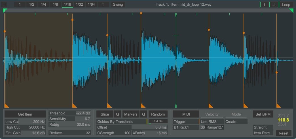Image resolution: width=296 pixels, height=139 pixels.
Task: Adjust the XFades 15 ms slider
Action: point(149,133)
